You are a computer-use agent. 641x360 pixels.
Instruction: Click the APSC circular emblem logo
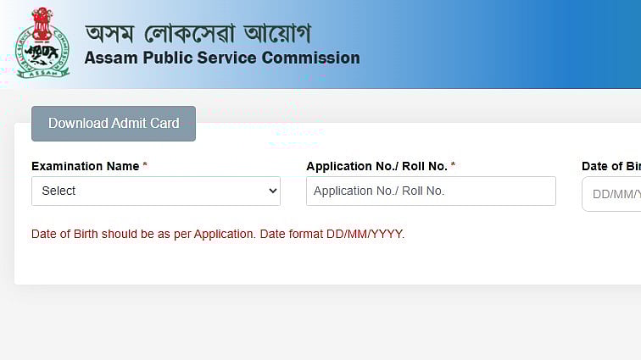[42, 42]
